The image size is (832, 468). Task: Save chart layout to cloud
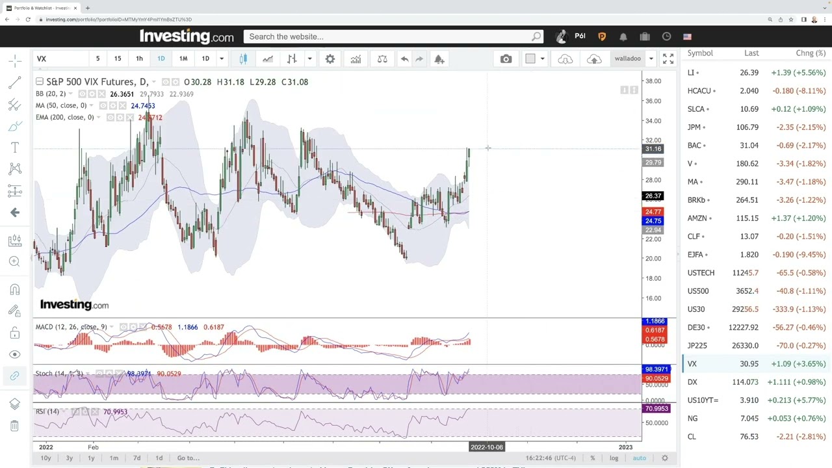click(x=594, y=59)
